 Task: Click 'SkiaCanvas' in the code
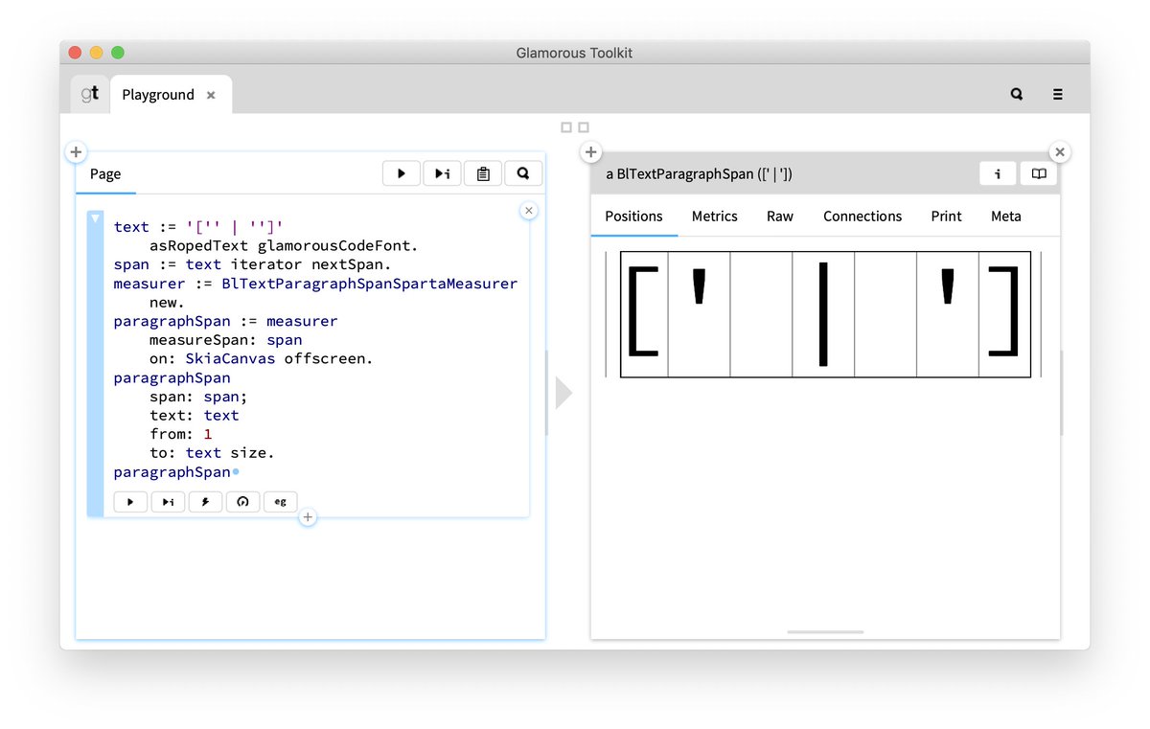230,358
